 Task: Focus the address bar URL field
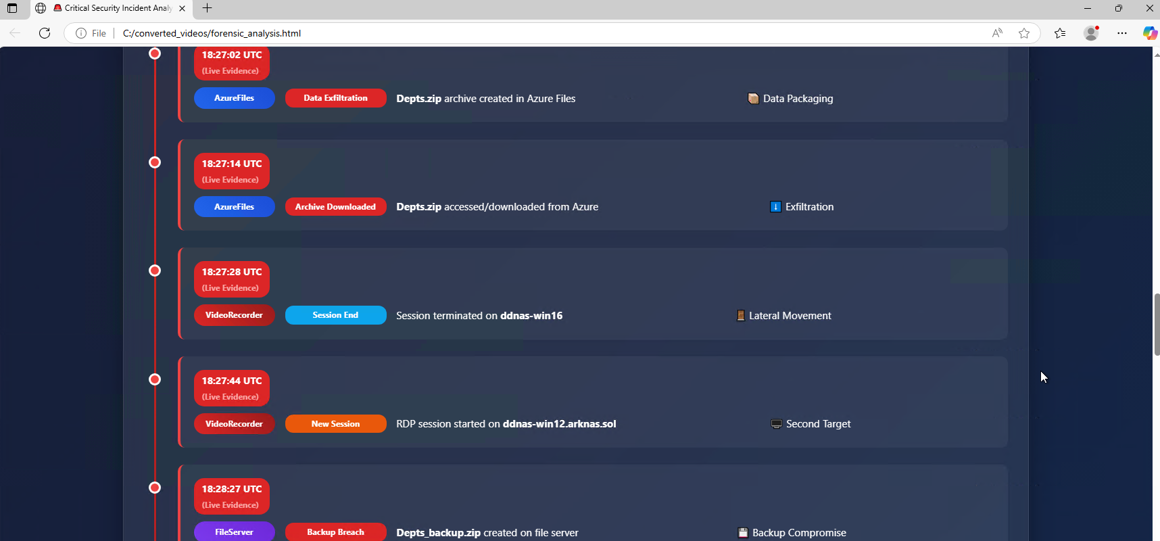click(541, 33)
